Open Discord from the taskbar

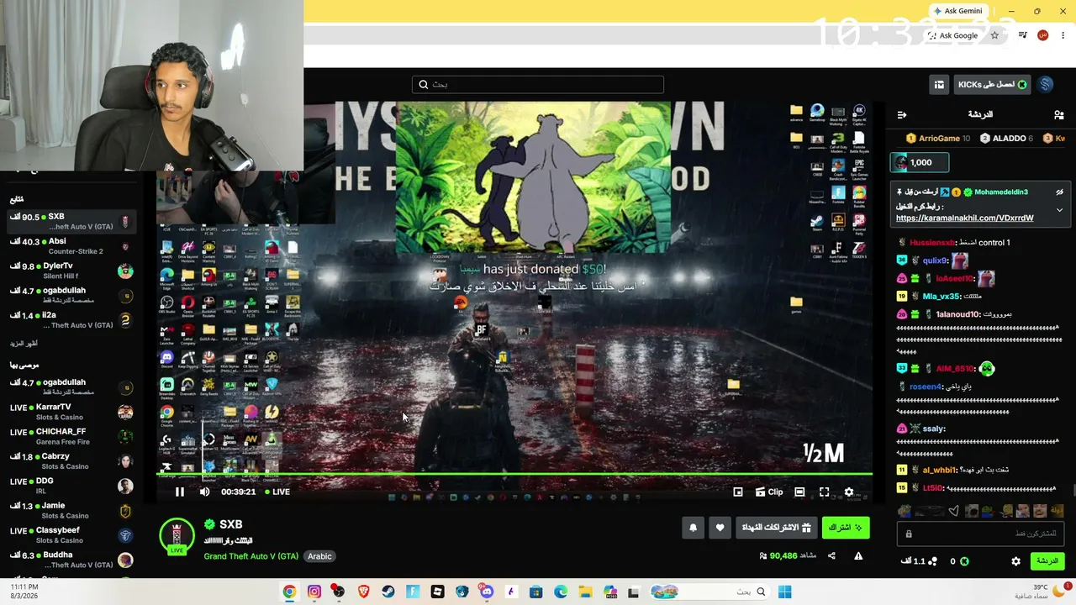coord(487,592)
